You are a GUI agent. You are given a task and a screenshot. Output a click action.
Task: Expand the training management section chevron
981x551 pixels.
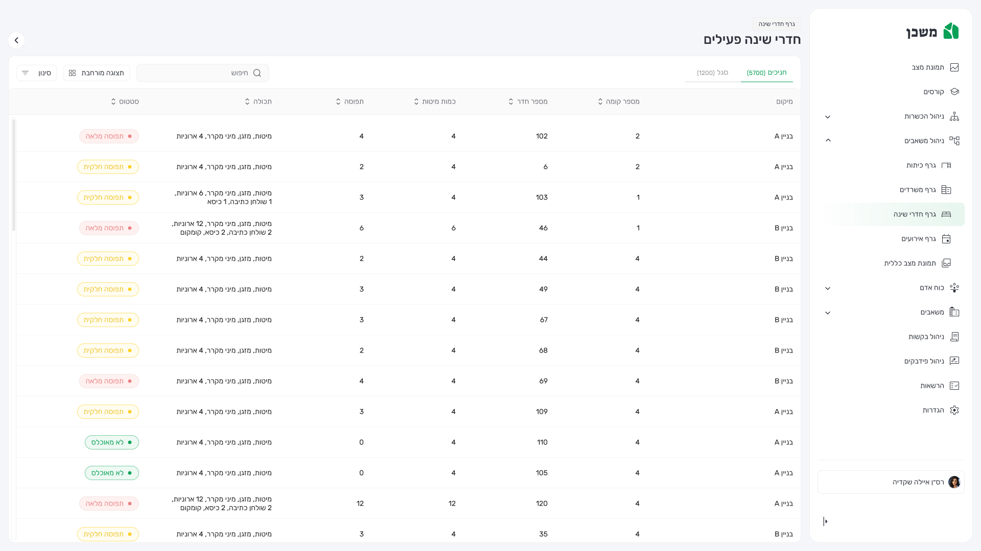click(828, 117)
